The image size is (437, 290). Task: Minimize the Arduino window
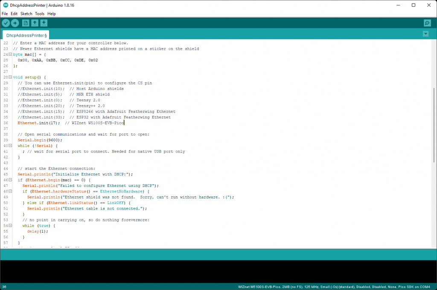pyautogui.click(x=398, y=5)
